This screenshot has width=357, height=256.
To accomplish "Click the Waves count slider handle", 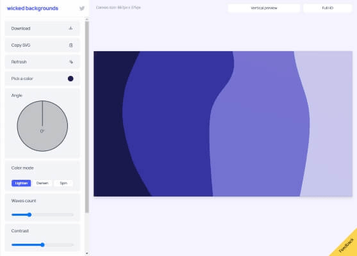I will click(x=29, y=214).
